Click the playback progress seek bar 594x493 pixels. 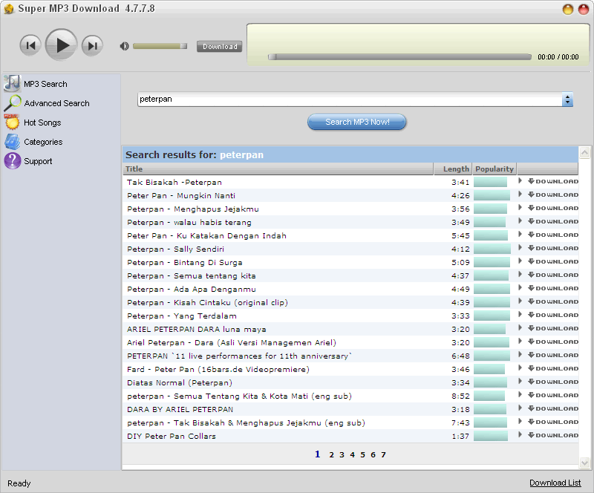(399, 57)
